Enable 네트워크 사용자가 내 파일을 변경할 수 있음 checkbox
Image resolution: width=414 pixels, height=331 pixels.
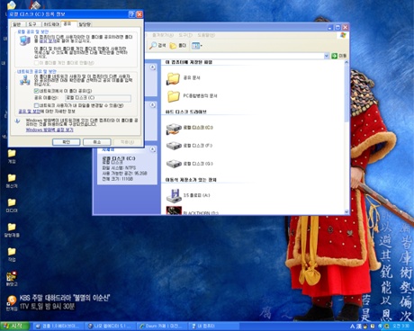coord(36,105)
